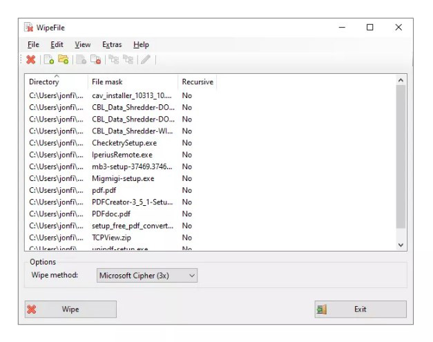Select the setup_free_pdf_convert... entry
This screenshot has height=342, width=433.
[x=133, y=226]
